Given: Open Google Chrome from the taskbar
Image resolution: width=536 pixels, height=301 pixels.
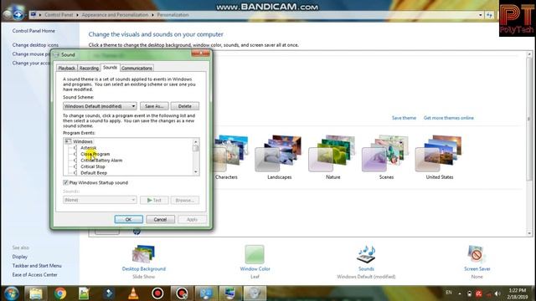Looking at the screenshot, I should point(60,293).
